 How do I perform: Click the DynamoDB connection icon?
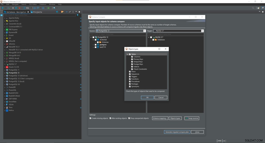pos(7,32)
